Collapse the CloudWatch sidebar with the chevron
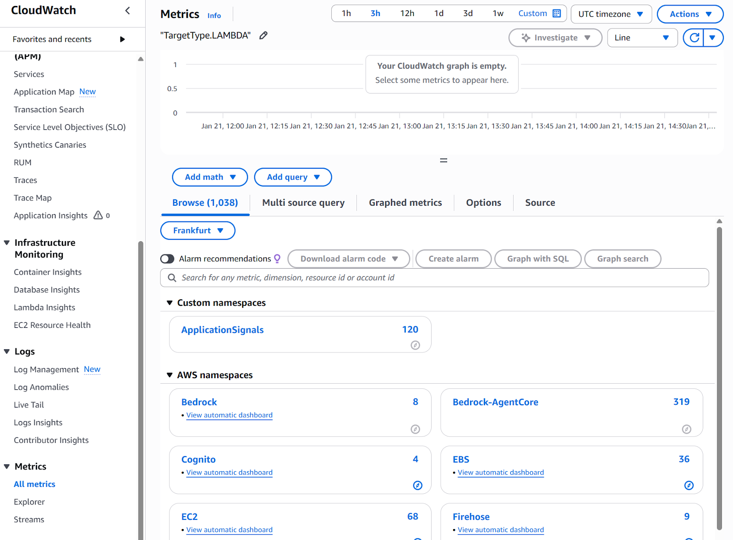The width and height of the screenshot is (733, 540). click(x=128, y=11)
